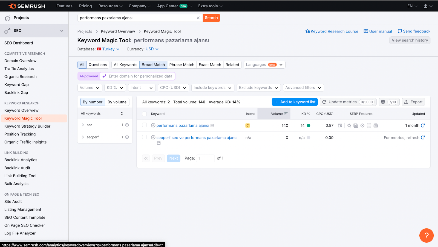Click the Keyword Research course graduation icon
Image resolution: width=438 pixels, height=247 pixels.
click(307, 31)
